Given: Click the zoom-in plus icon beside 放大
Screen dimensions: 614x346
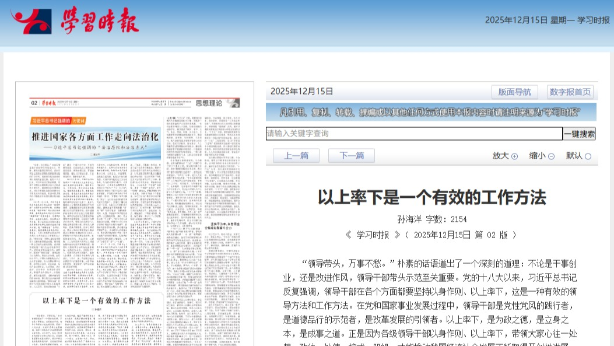Looking at the screenshot, I should [x=514, y=156].
